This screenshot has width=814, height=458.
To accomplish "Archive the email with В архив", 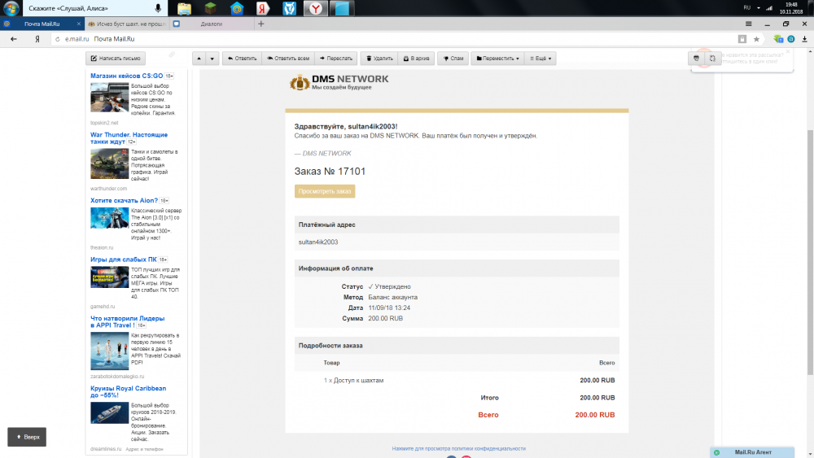I will coord(416,59).
